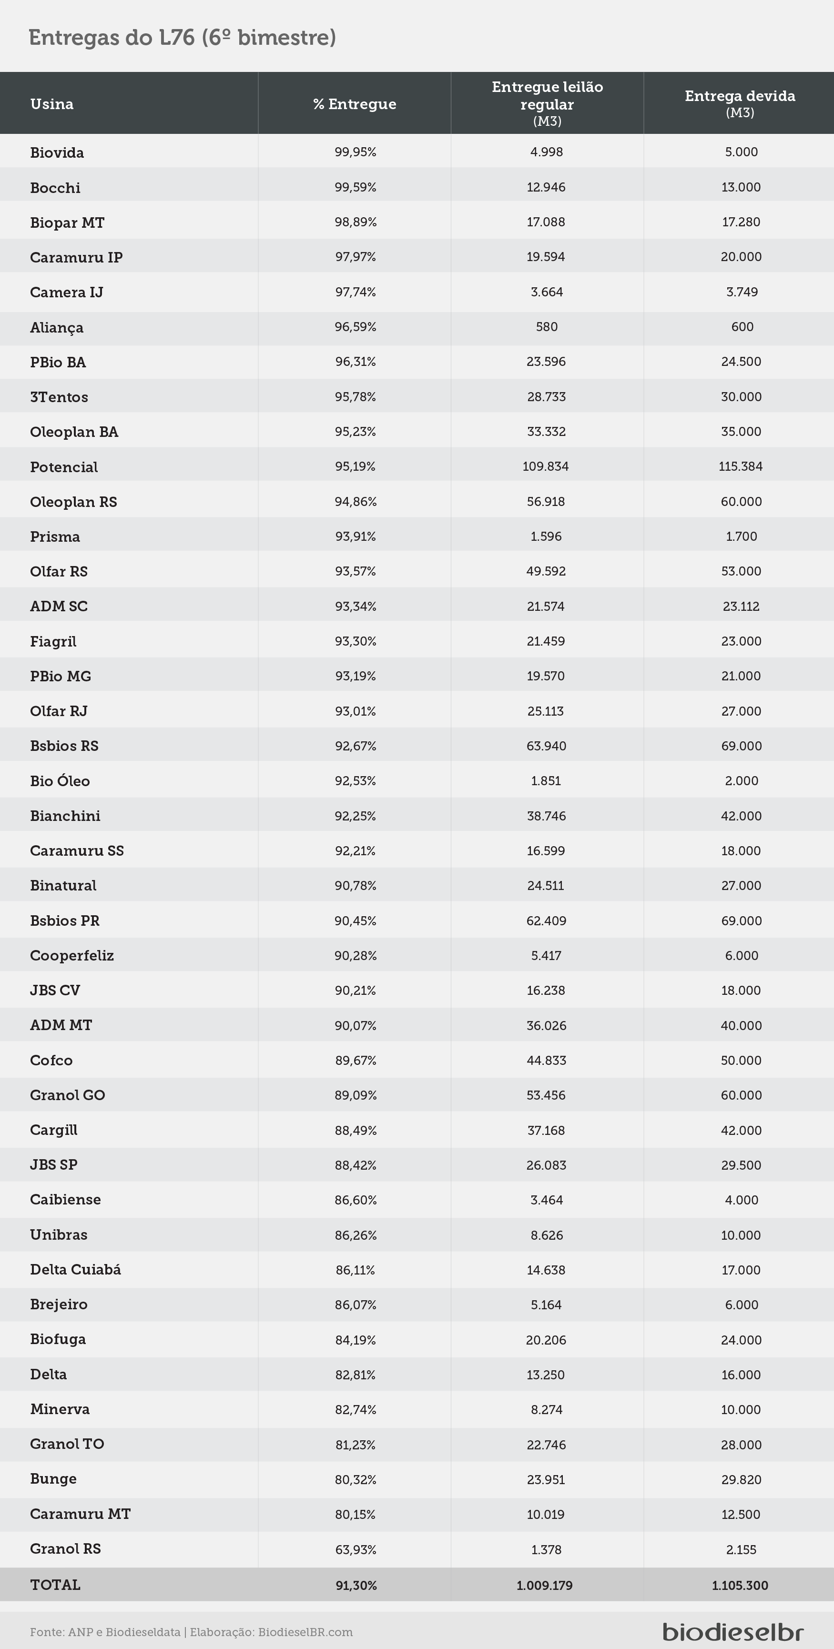Click the Entrega devida column header

point(740,102)
